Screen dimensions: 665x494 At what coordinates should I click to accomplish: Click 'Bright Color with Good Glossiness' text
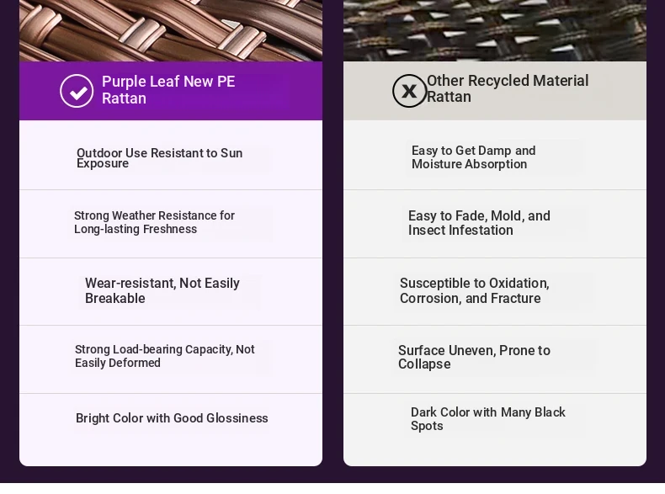(x=172, y=418)
